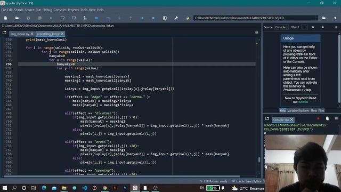Open the Debug menu
Screen dimensions: 341x192
(x=47, y=10)
